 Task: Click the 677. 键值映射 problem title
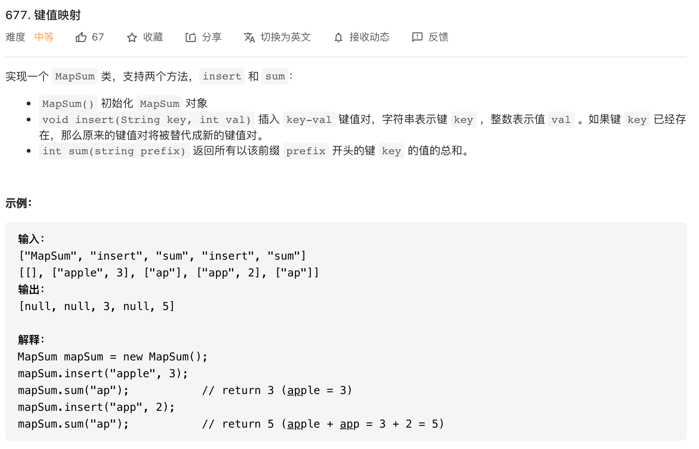pos(43,15)
